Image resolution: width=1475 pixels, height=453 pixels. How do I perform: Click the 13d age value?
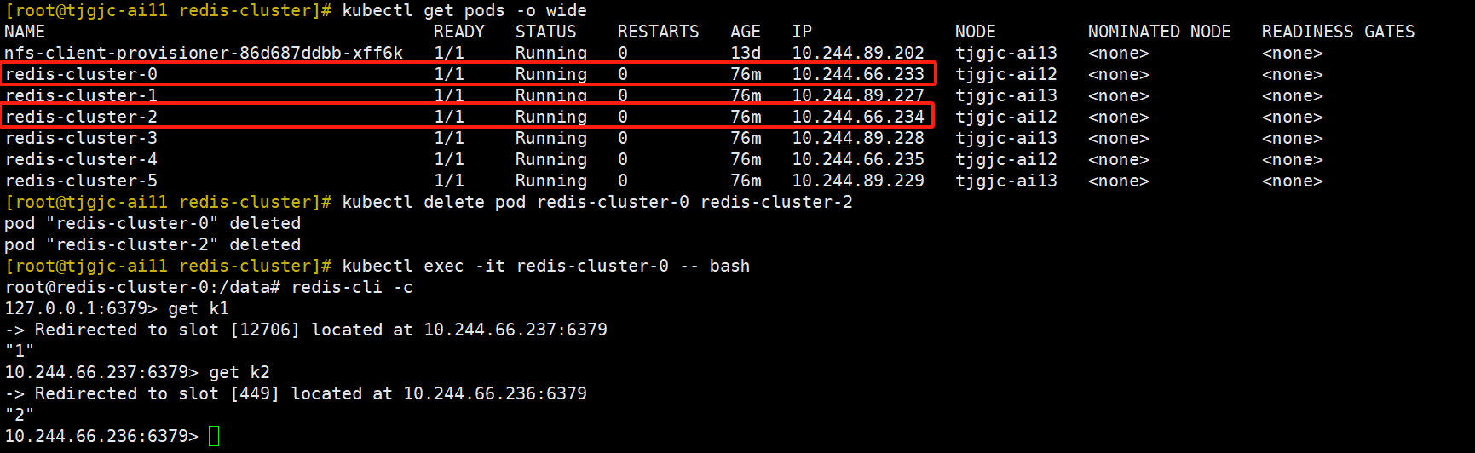(x=746, y=53)
